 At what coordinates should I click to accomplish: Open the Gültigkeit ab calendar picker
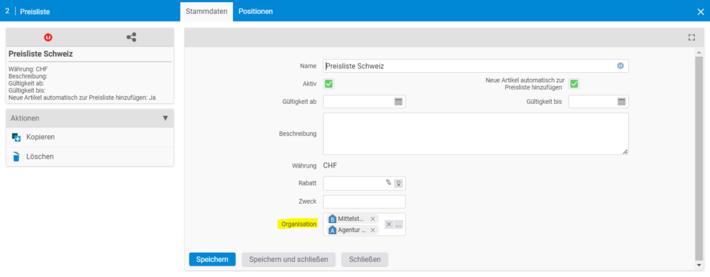(399, 102)
